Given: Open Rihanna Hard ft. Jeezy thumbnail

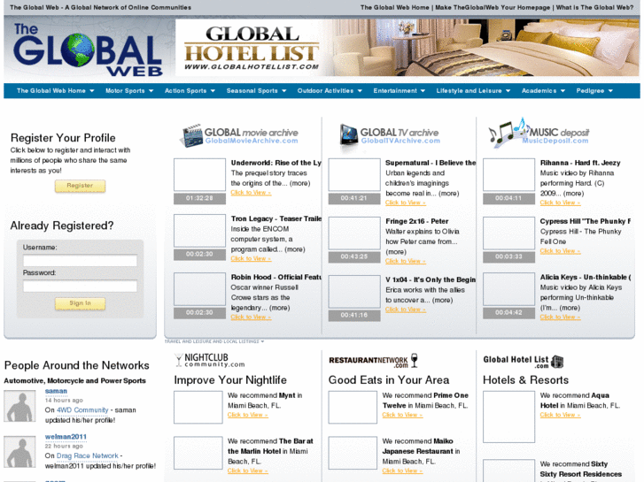Looking at the screenshot, I should coord(508,175).
